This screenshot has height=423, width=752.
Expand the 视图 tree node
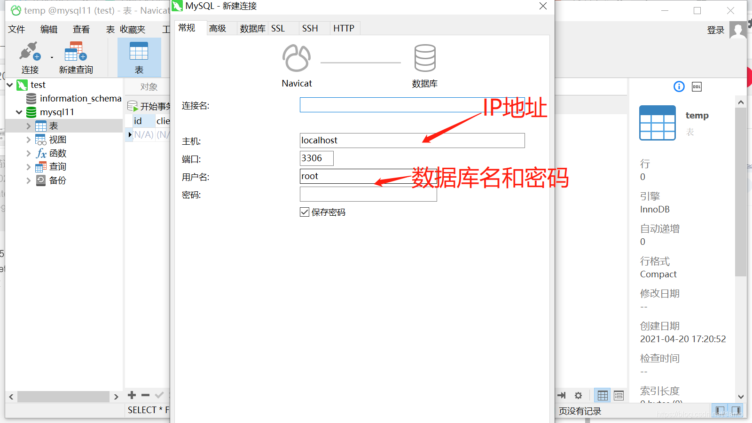tap(28, 140)
